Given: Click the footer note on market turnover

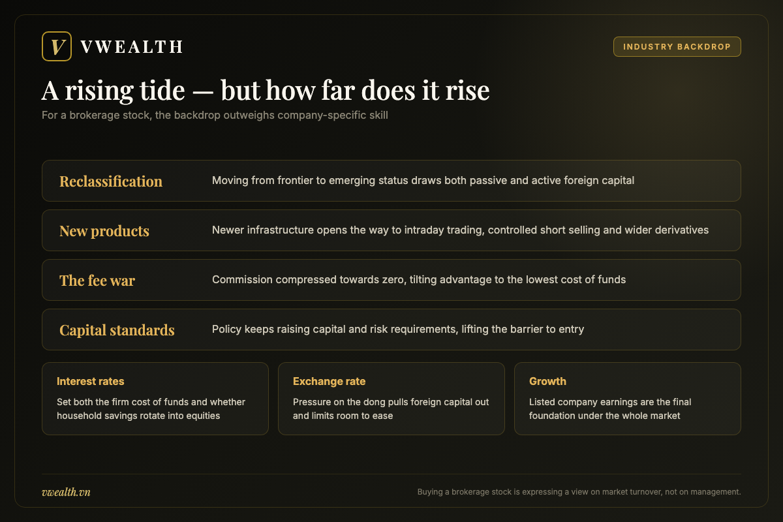Looking at the screenshot, I should (x=579, y=492).
